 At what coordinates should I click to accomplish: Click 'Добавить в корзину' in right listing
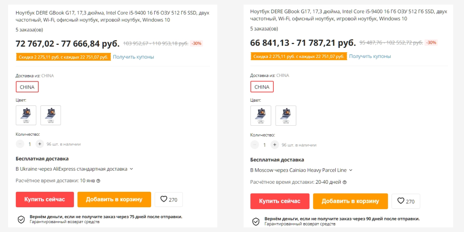point(350,201)
